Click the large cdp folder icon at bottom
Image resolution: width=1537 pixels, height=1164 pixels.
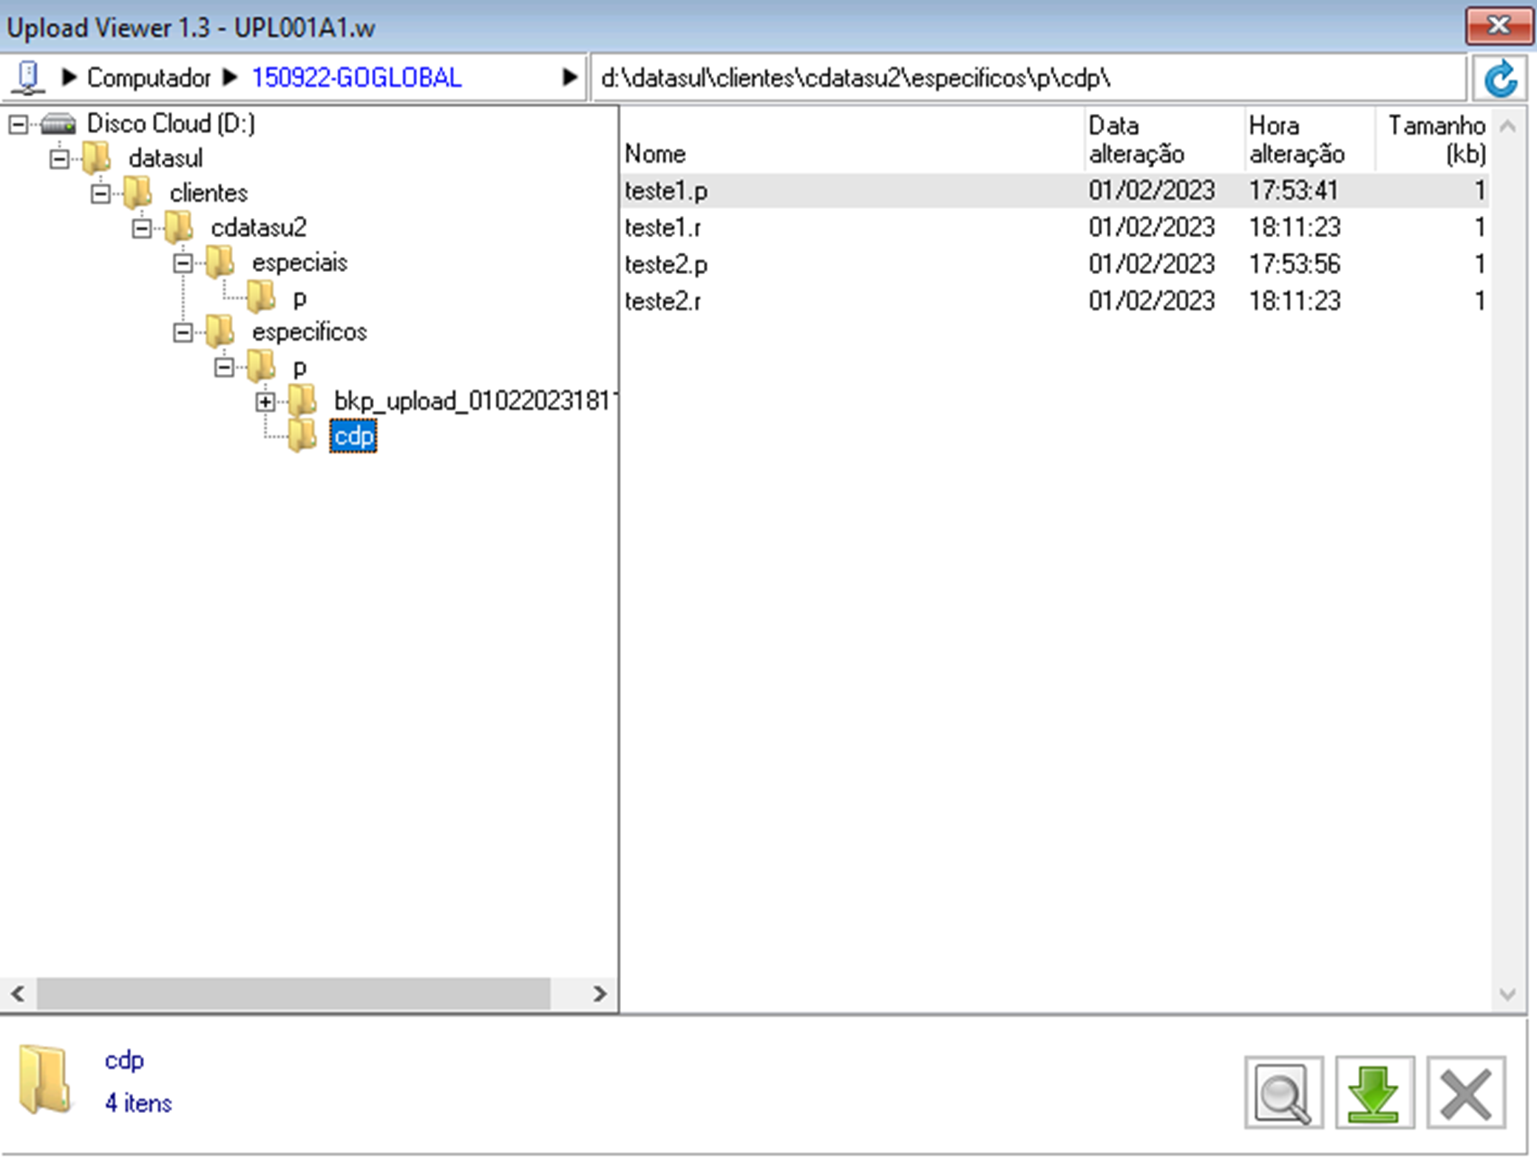point(46,1080)
